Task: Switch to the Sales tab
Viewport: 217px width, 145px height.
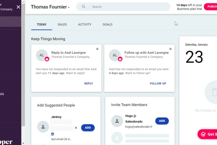Action: pos(62,24)
